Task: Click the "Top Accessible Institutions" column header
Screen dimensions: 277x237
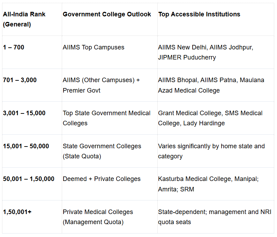Action: (199, 14)
